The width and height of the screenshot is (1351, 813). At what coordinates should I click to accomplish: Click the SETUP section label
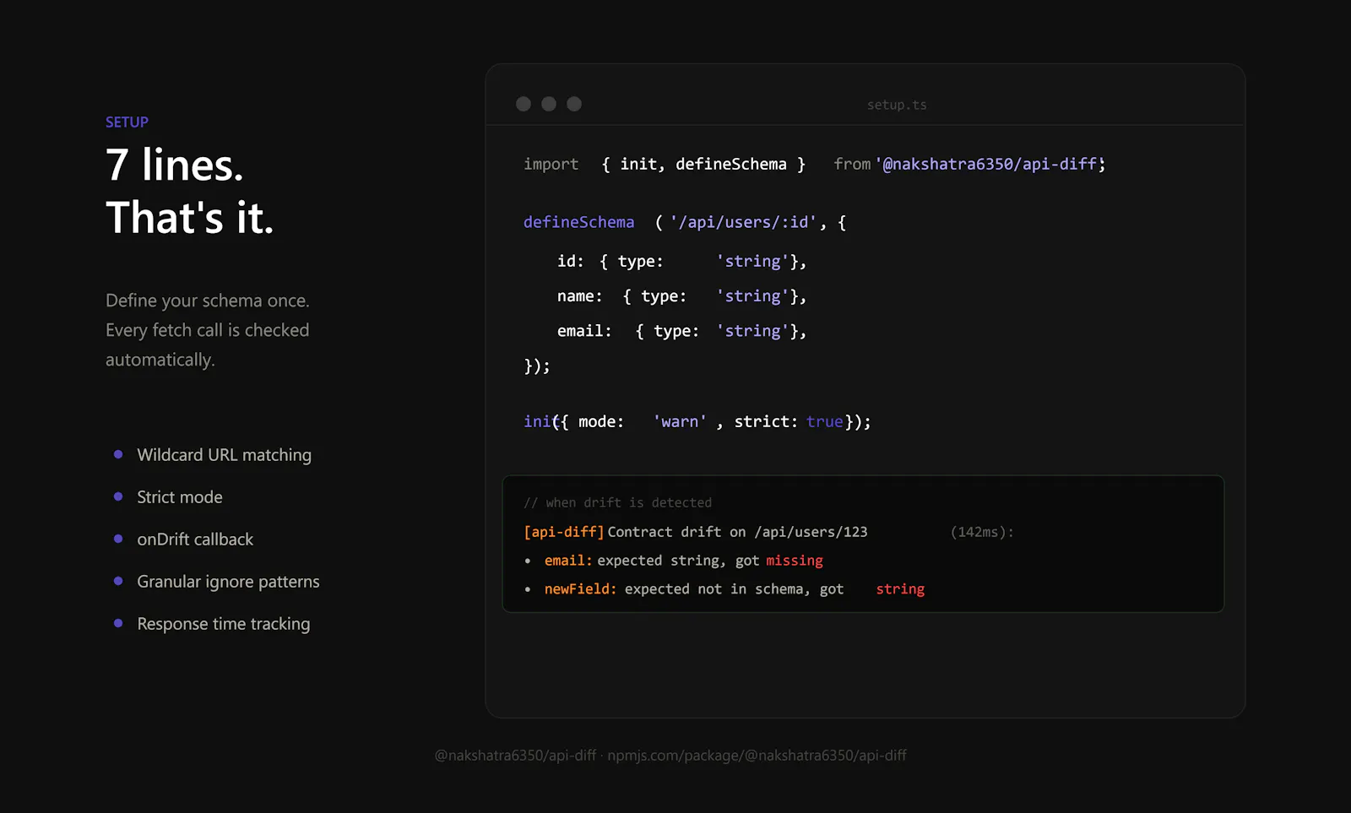pyautogui.click(x=127, y=122)
